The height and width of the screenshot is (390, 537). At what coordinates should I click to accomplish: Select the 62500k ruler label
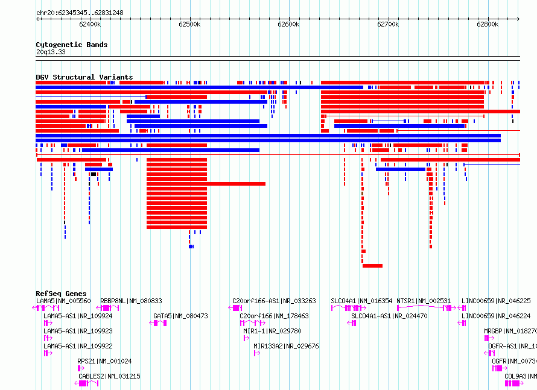[x=189, y=24]
